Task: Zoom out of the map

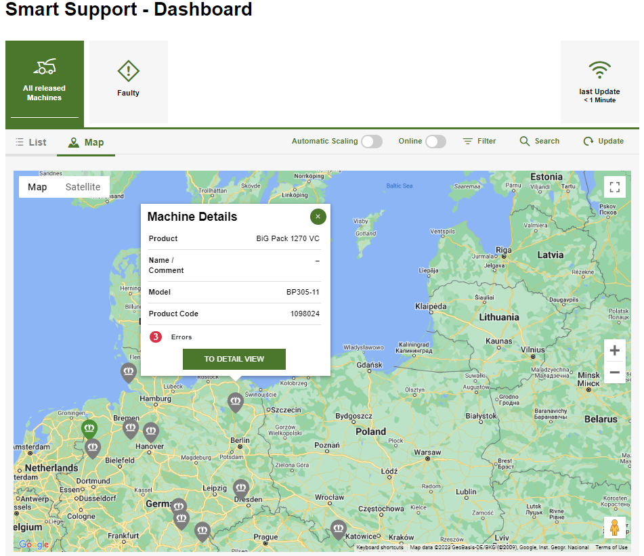Action: click(x=614, y=372)
